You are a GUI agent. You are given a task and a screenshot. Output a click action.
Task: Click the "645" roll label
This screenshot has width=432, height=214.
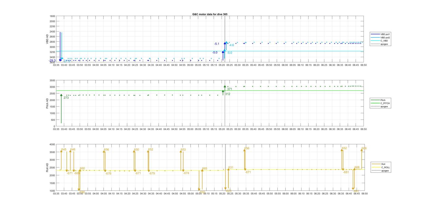64,150
